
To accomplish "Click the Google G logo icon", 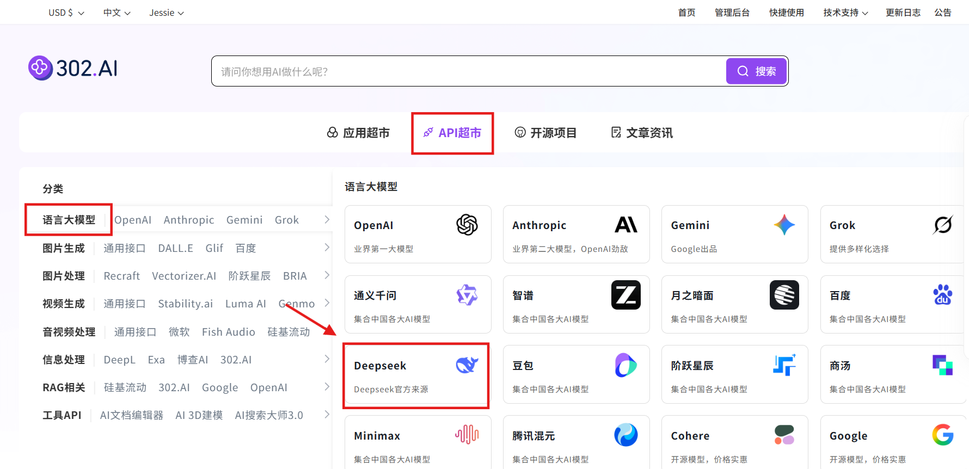I will point(943,435).
